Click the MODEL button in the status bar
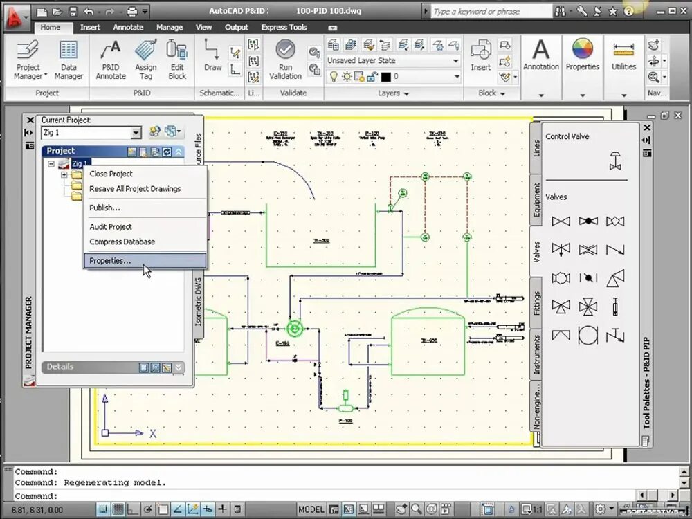 [x=311, y=509]
